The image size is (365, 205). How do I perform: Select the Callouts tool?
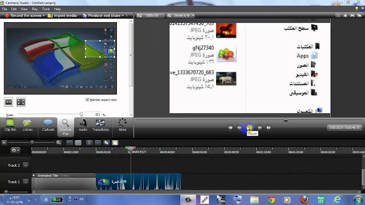[x=48, y=125]
